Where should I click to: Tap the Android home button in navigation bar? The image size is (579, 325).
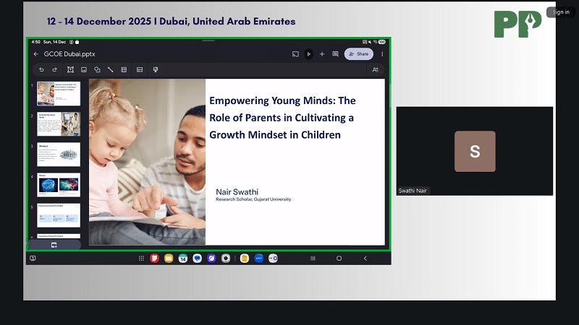[x=339, y=258]
